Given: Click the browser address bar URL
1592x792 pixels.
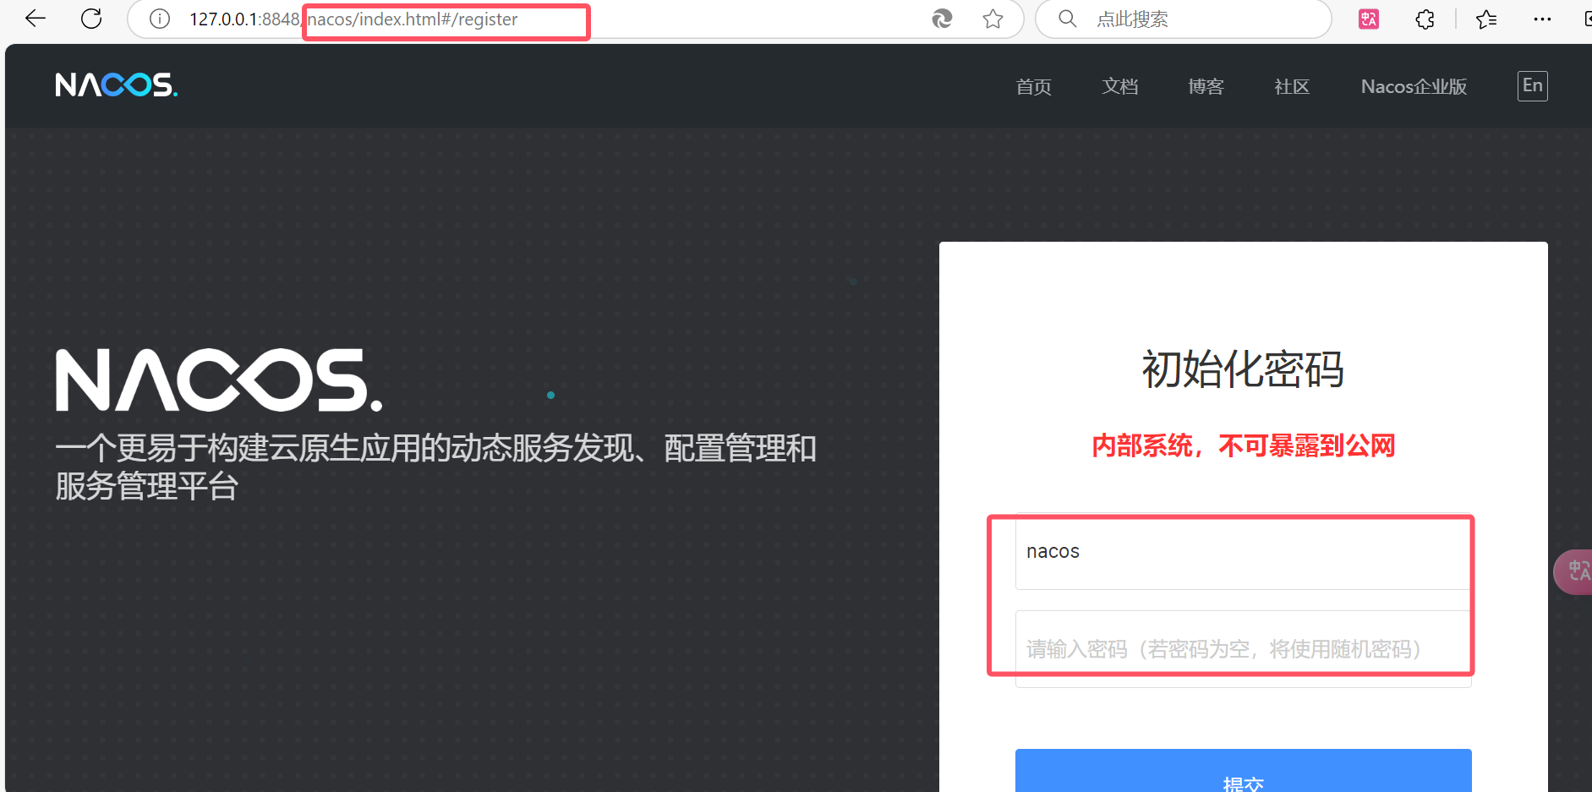Looking at the screenshot, I should [353, 19].
